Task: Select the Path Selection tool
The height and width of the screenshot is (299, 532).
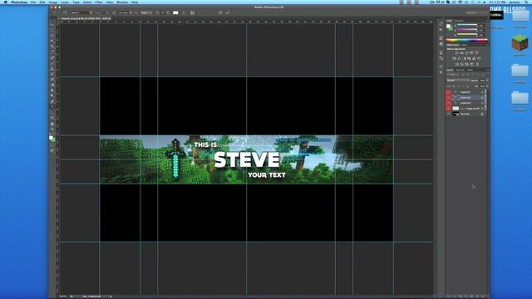Action: tap(52, 112)
